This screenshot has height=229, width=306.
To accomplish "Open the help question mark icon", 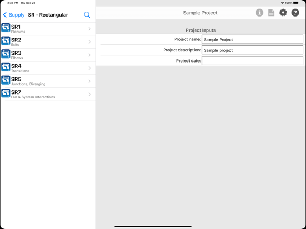I will click(295, 13).
